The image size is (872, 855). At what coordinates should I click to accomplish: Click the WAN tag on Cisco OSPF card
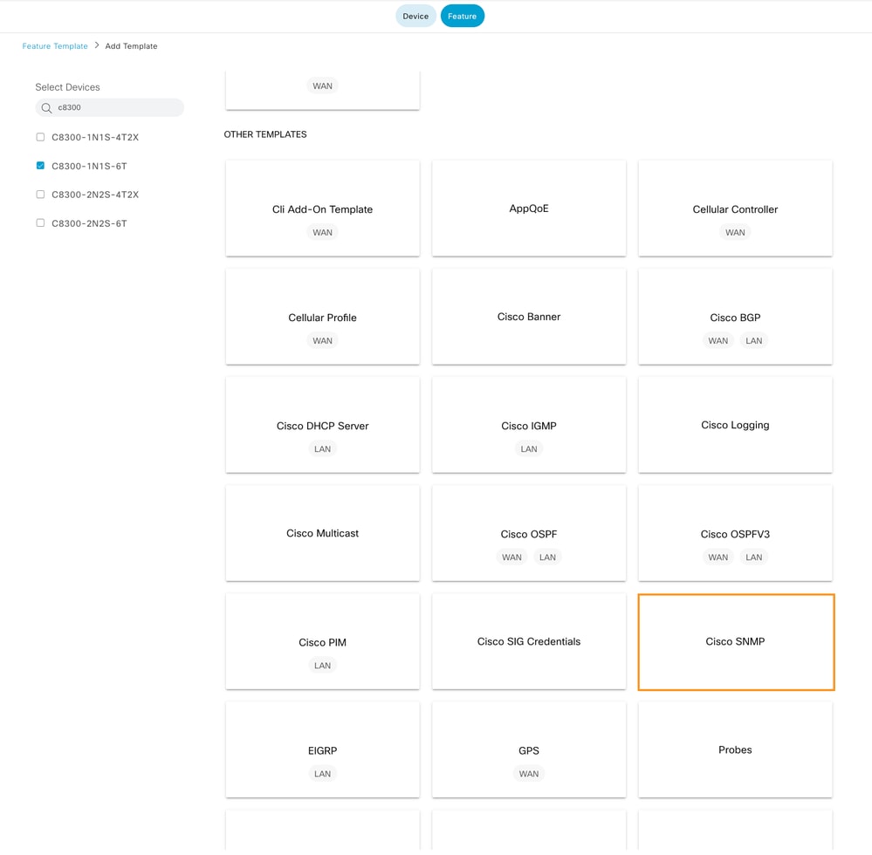click(512, 557)
